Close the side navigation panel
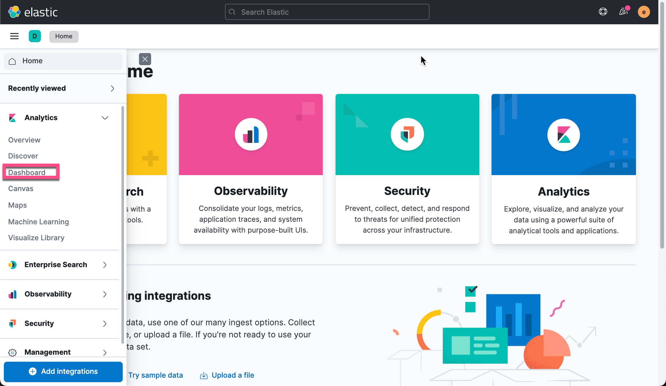This screenshot has width=666, height=386. click(x=145, y=59)
